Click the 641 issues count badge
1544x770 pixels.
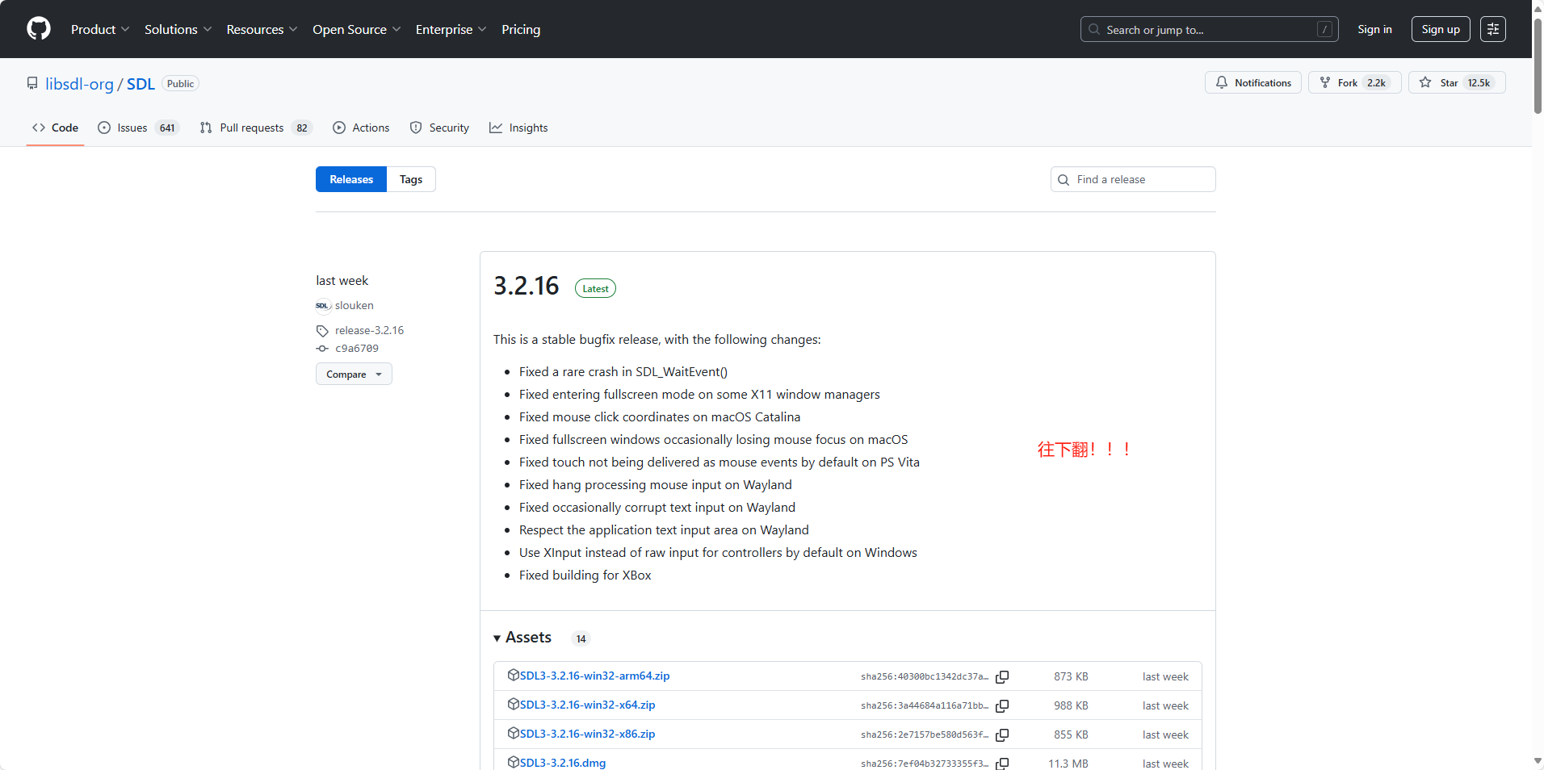[x=167, y=128]
